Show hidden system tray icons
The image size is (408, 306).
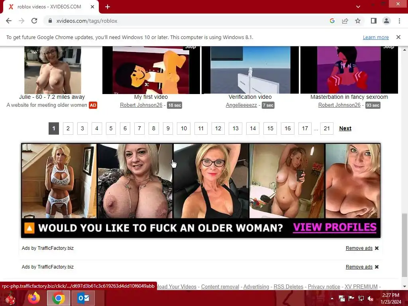tap(332, 298)
